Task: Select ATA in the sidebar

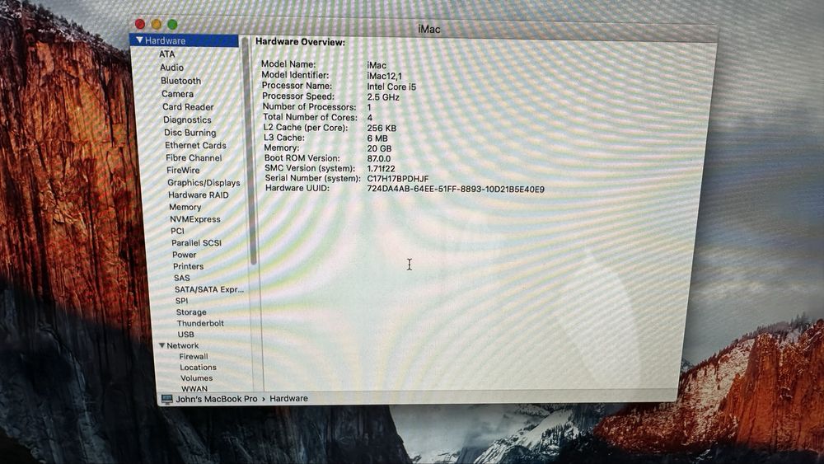Action: 166,54
